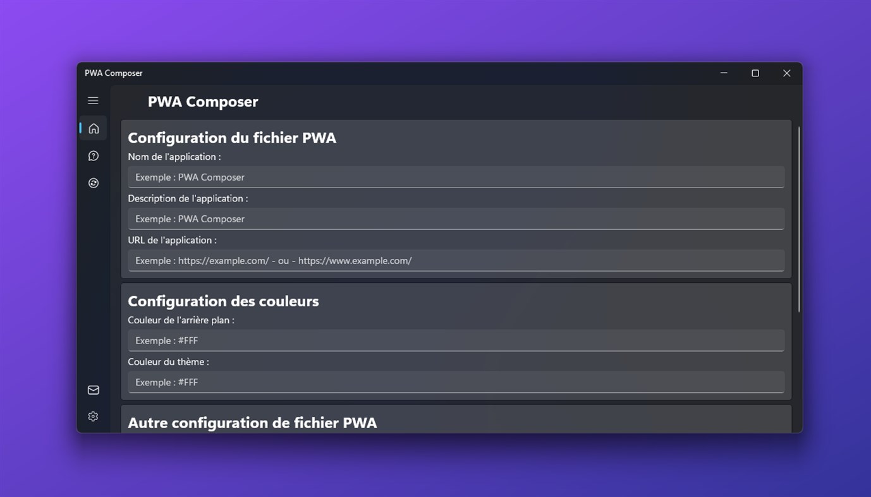Expand the hamburger navigation menu
This screenshot has height=497, width=871.
click(93, 100)
